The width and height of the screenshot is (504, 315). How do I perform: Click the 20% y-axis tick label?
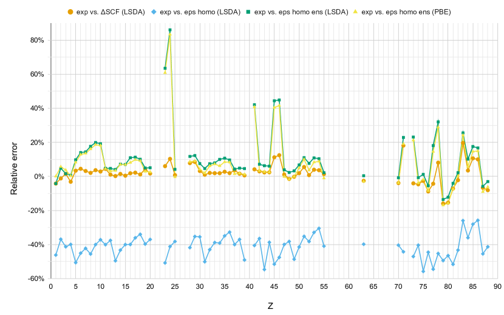[x=37, y=143]
